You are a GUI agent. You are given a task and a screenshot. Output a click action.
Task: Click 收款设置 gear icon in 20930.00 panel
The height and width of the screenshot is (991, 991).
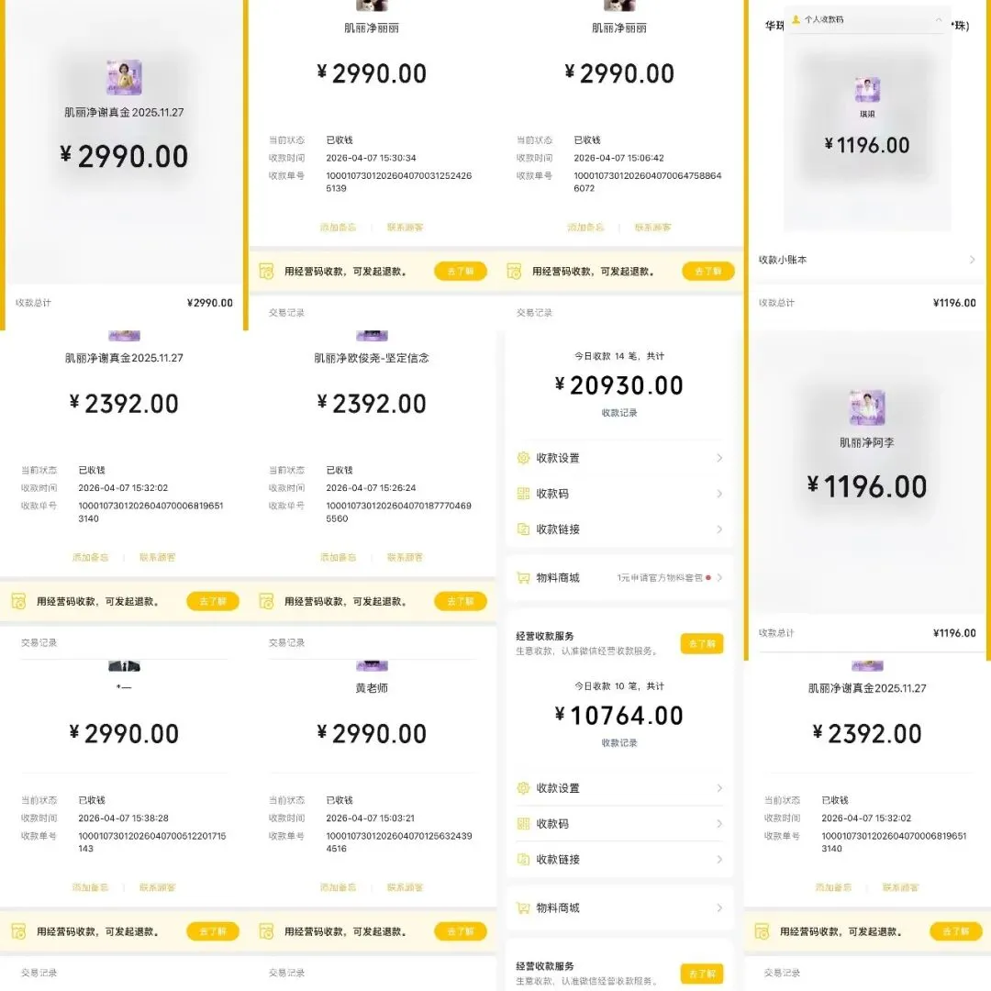pos(523,458)
